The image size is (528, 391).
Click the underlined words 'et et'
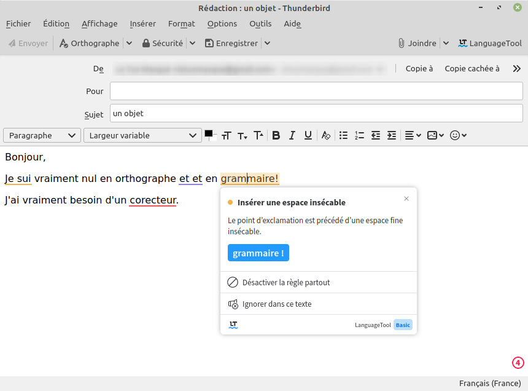(x=190, y=179)
